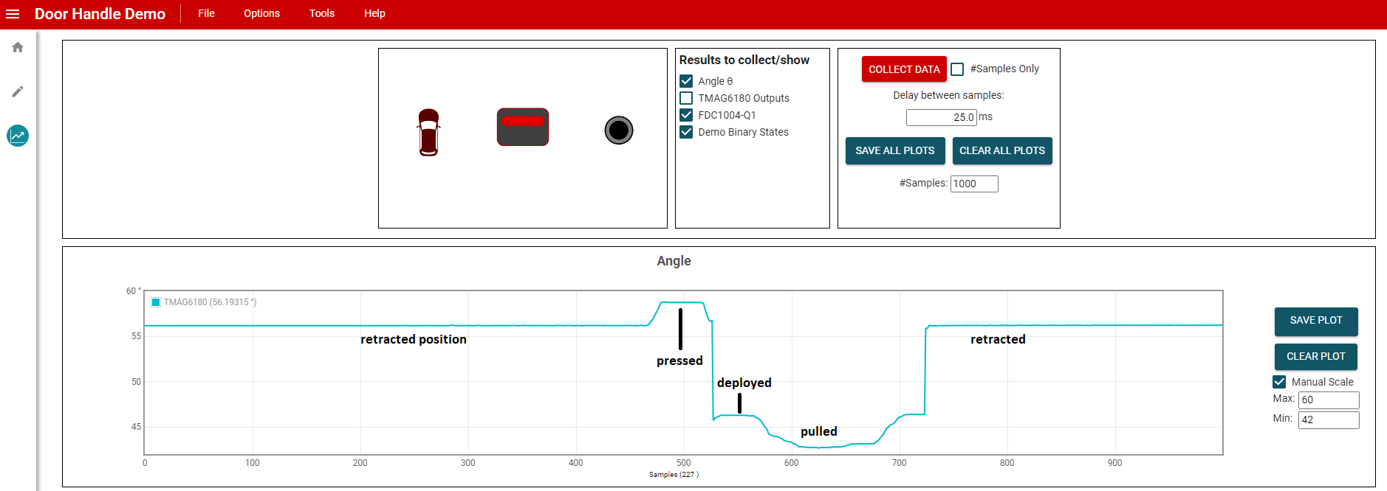Open the pencil edit page in sidebar
The image size is (1387, 491).
pos(18,91)
